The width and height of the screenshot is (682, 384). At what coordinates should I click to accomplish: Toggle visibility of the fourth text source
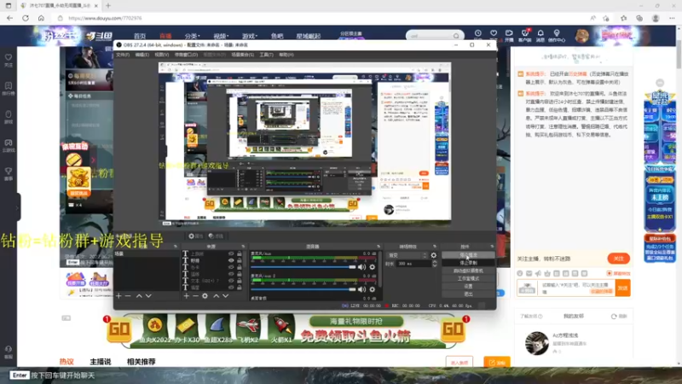tap(231, 274)
